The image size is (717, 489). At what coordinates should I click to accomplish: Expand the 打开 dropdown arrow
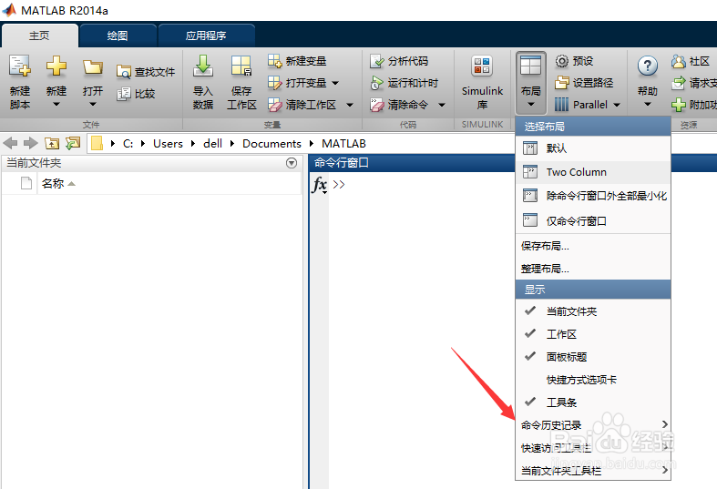(x=93, y=105)
